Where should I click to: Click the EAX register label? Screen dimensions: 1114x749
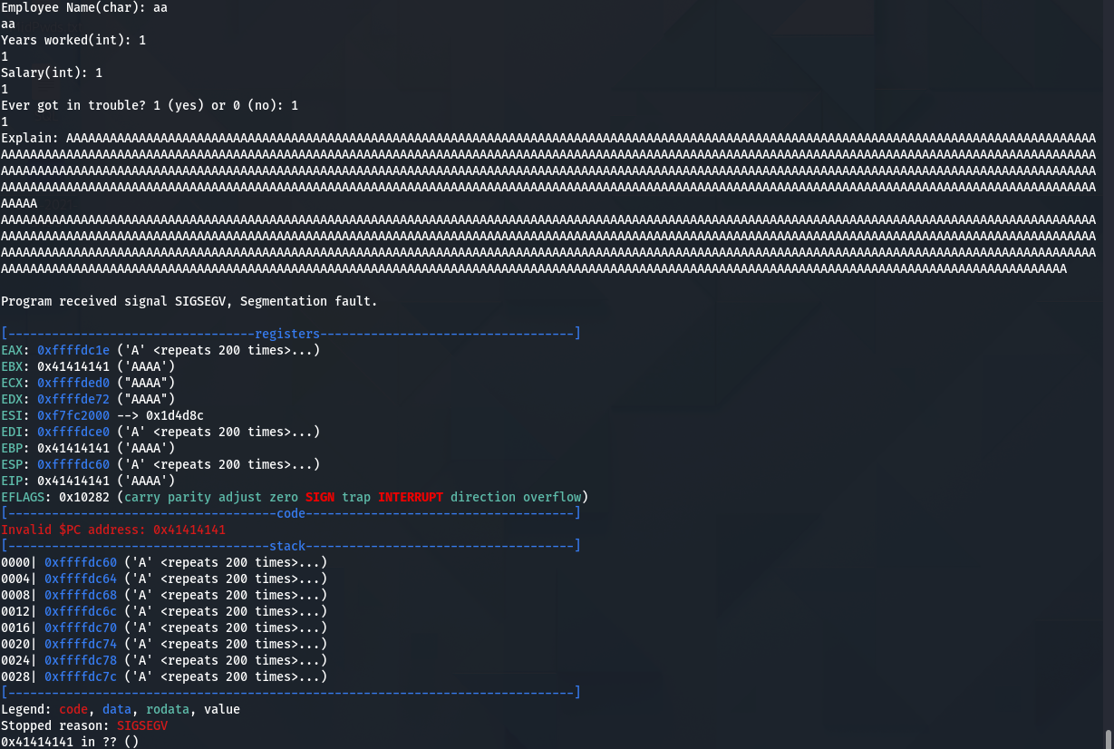12,350
